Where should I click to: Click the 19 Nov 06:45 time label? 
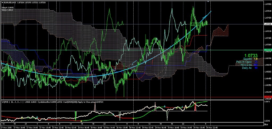[x=161, y=127]
